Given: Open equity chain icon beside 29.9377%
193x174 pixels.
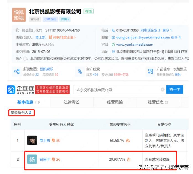Looking at the screenshot, I should coord(129,160).
